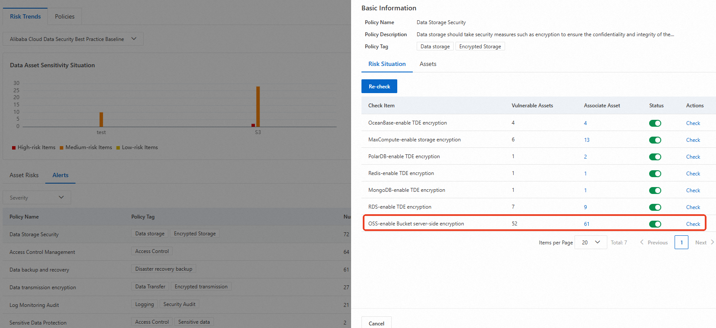Viewport: 716px width, 328px height.
Task: Click the Vulnerable Assets column header
Action: (532, 106)
